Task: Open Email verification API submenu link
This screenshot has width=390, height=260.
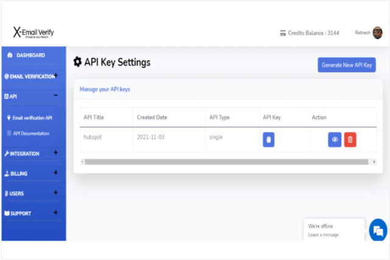Action: pos(32,118)
